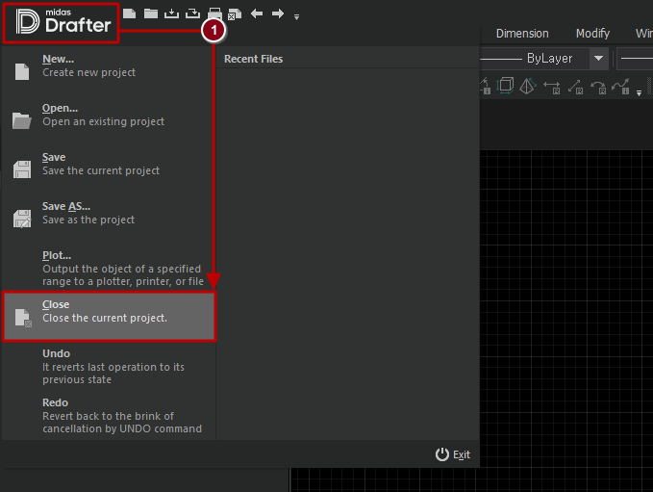Click the ByLayer linetype combo box
The width and height of the screenshot is (653, 492).
click(x=544, y=59)
